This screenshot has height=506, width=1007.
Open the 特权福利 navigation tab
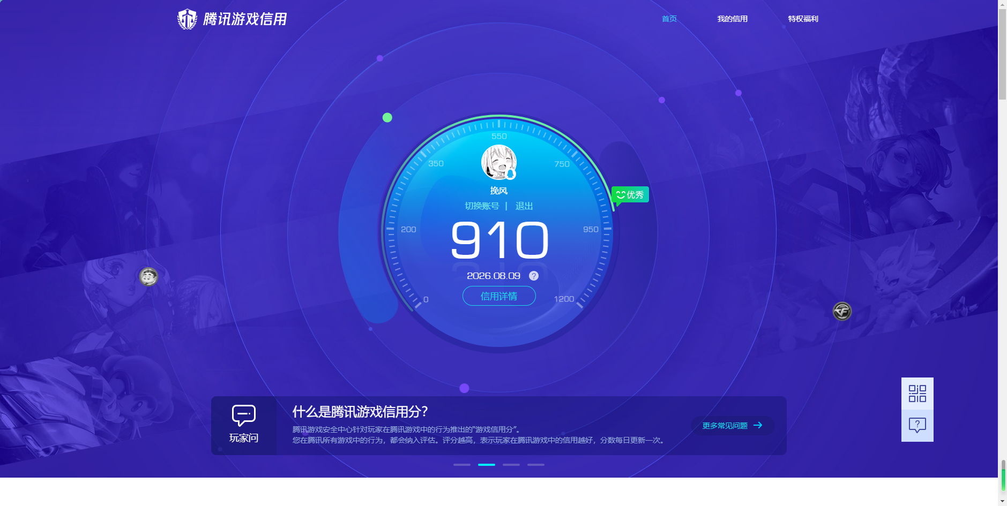point(803,19)
